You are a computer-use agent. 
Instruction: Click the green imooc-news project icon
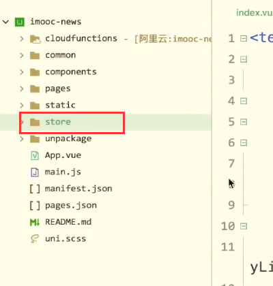20,22
